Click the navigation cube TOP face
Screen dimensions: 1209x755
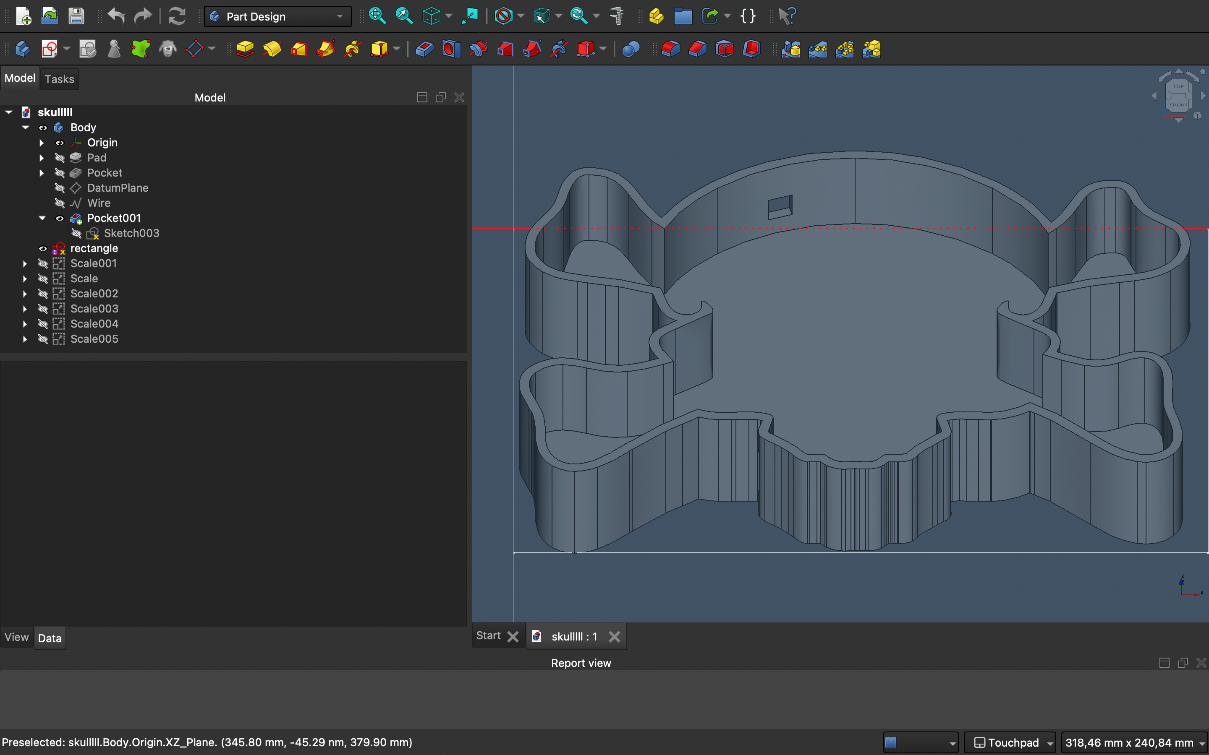tap(1178, 86)
